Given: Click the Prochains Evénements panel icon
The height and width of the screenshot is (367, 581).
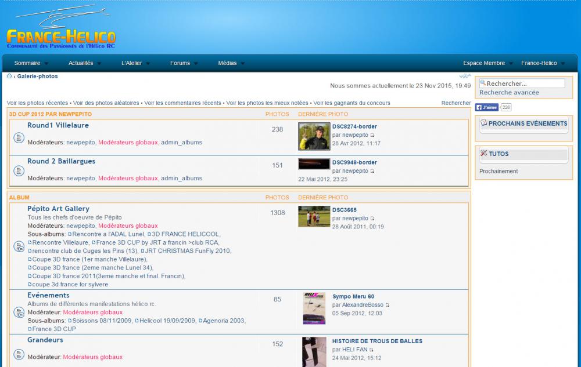Looking at the screenshot, I should [x=483, y=122].
